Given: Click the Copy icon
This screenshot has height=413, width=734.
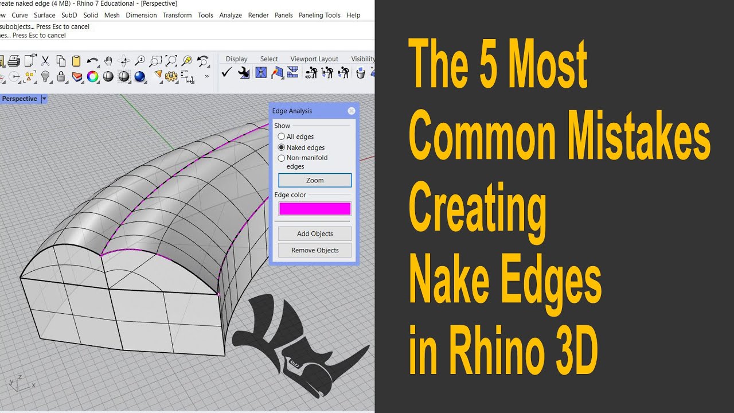Looking at the screenshot, I should 61,60.
